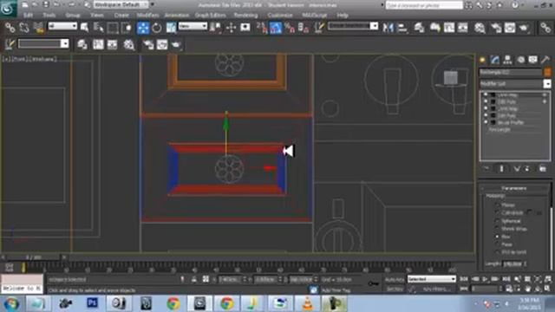Image resolution: width=555 pixels, height=312 pixels.
Task: Click the Align tool icon
Action: point(402,27)
